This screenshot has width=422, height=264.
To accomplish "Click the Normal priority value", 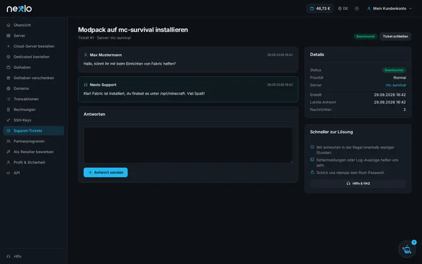I will click(x=400, y=78).
